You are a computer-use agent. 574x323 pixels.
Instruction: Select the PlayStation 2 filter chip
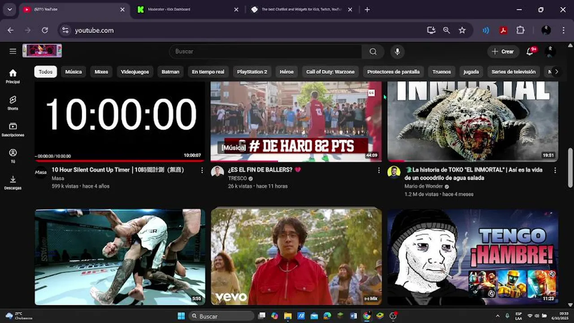coord(252,72)
